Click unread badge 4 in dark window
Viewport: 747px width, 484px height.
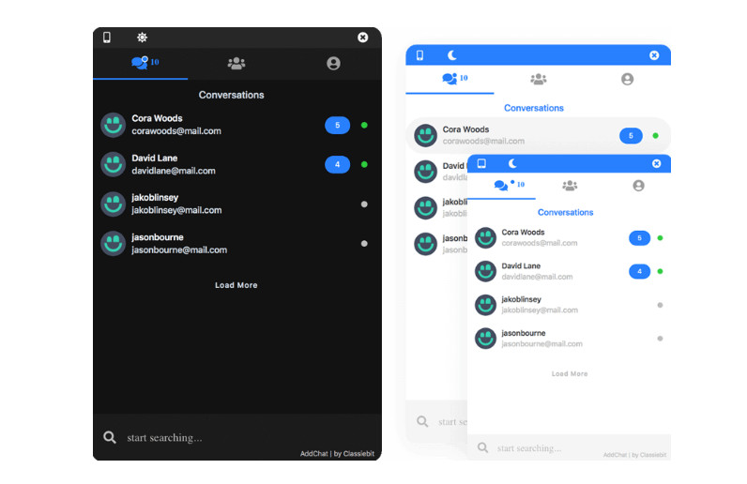pyautogui.click(x=337, y=164)
